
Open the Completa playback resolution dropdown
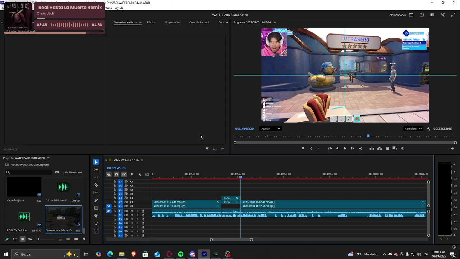pyautogui.click(x=413, y=129)
